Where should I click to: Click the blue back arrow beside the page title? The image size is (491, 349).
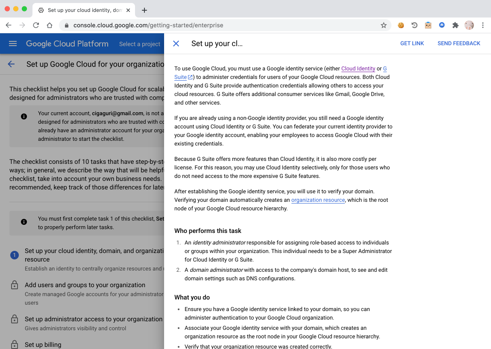tap(11, 64)
